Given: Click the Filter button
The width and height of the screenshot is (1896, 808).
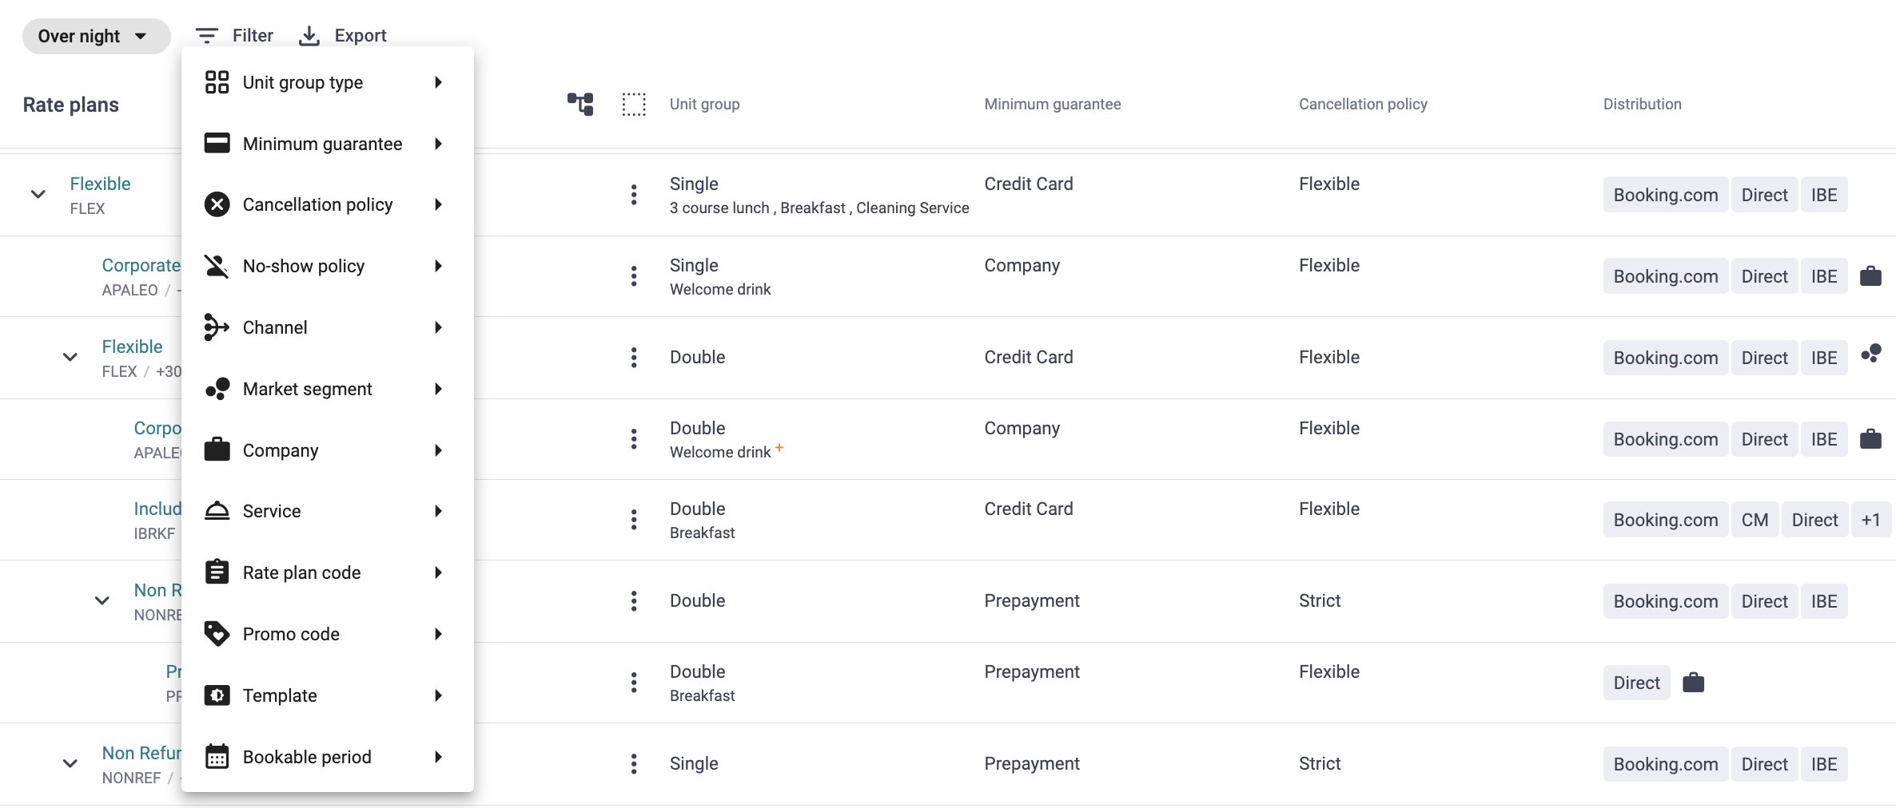Looking at the screenshot, I should pos(235,36).
